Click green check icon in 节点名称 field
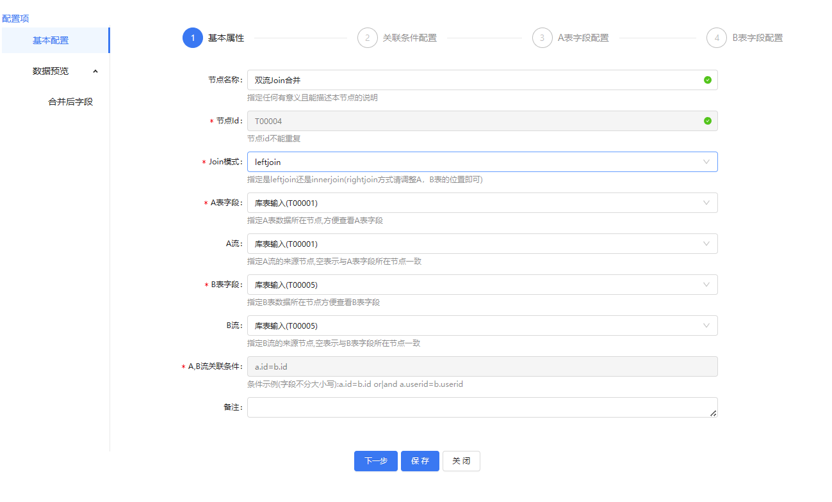Screen dimensions: 832x502 (x=708, y=80)
